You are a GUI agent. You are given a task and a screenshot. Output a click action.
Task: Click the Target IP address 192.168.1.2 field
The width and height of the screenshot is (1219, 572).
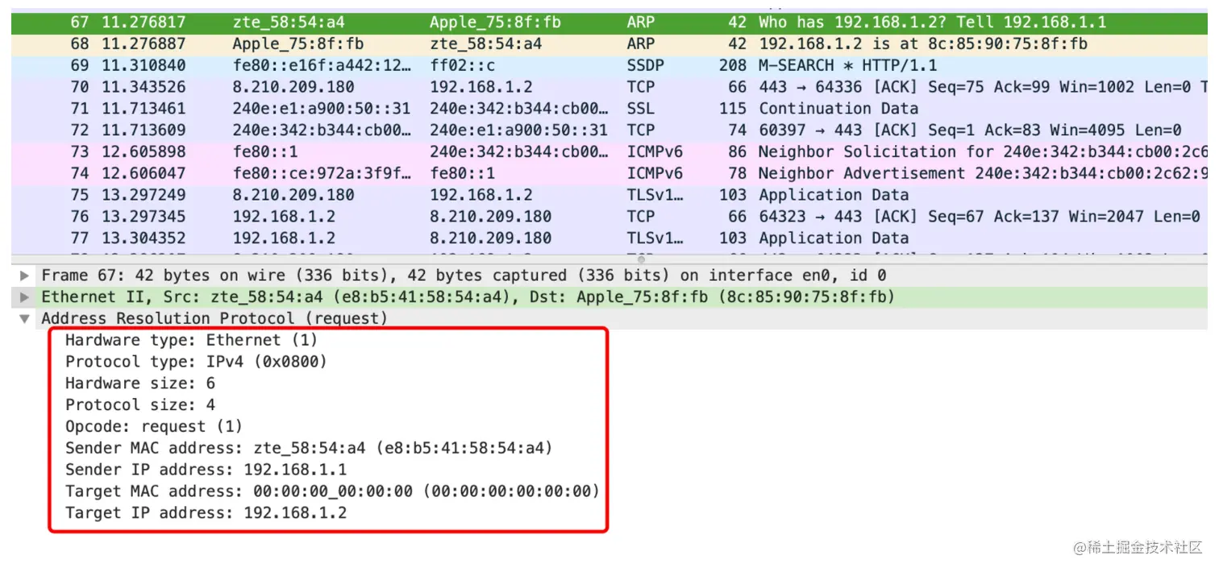(x=206, y=513)
